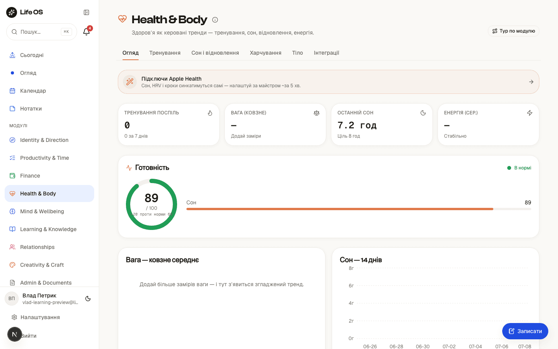
Task: Click the Сьогодні icon
Action: [x=12, y=55]
